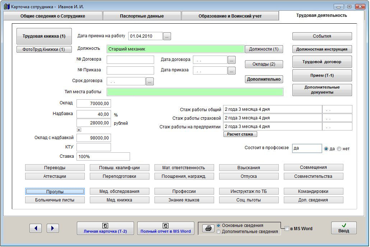Image resolution: width=370 pixels, height=247 pixels.
Task: Enable the 'в MS Word' checkbox
Action: pyautogui.click(x=287, y=229)
